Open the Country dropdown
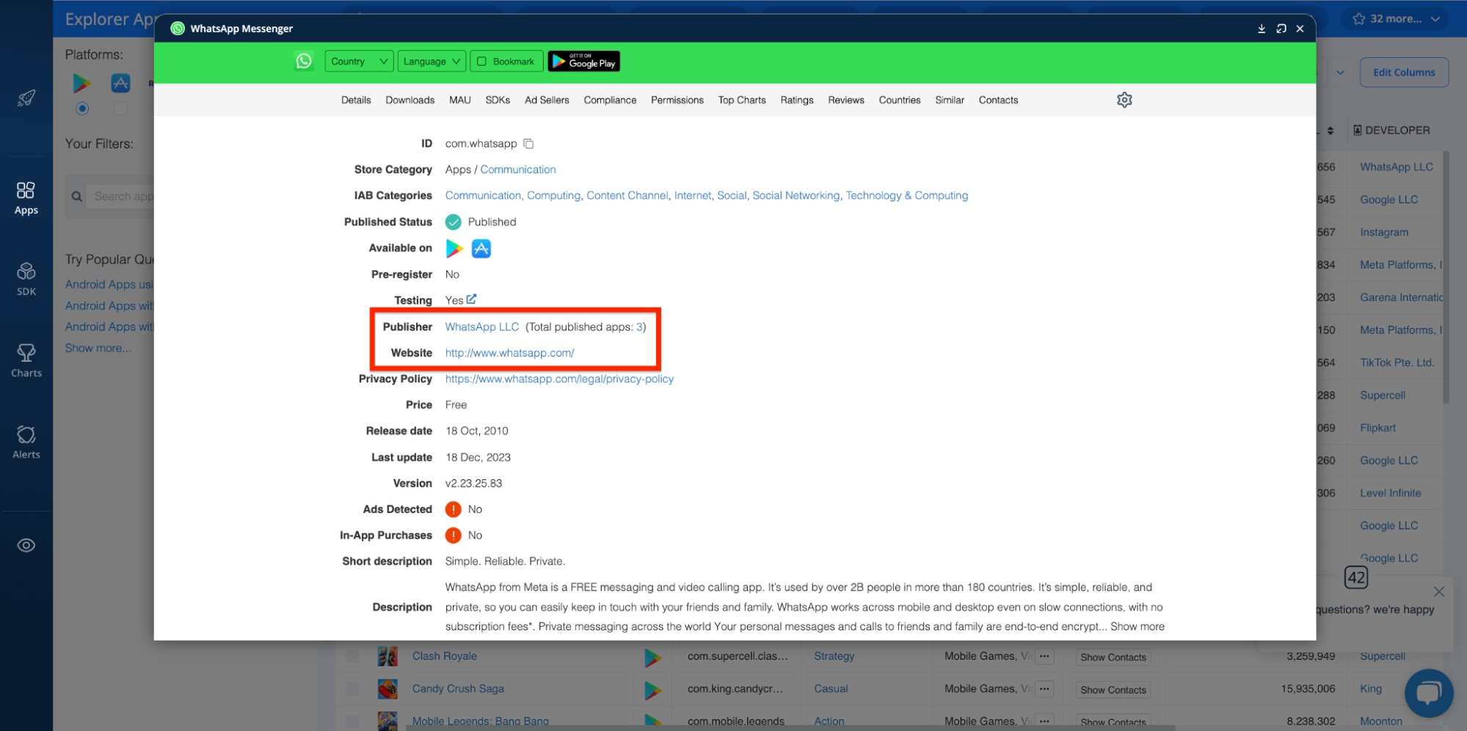The height and width of the screenshot is (731, 1467). click(x=359, y=61)
